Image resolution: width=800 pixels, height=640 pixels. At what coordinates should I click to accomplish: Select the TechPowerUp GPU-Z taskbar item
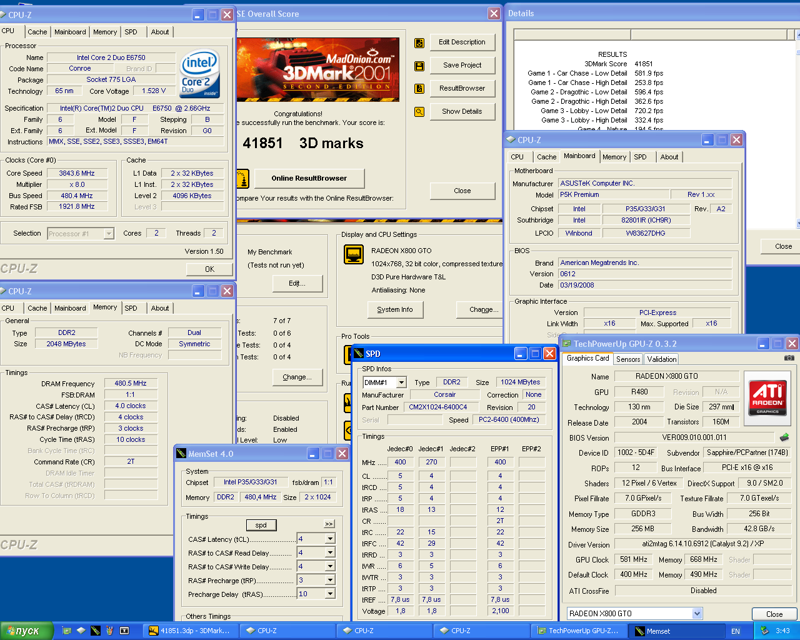[x=578, y=631]
